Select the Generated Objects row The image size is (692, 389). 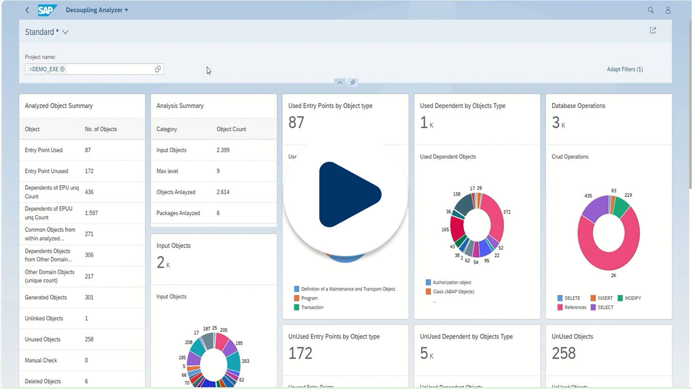(x=82, y=297)
